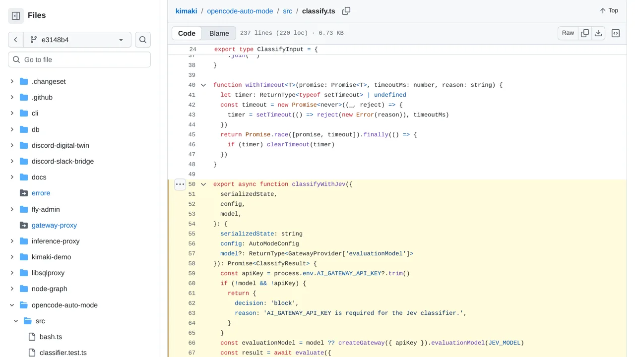635x357 pixels.
Task: Open file search magnifier button
Action: point(143,40)
